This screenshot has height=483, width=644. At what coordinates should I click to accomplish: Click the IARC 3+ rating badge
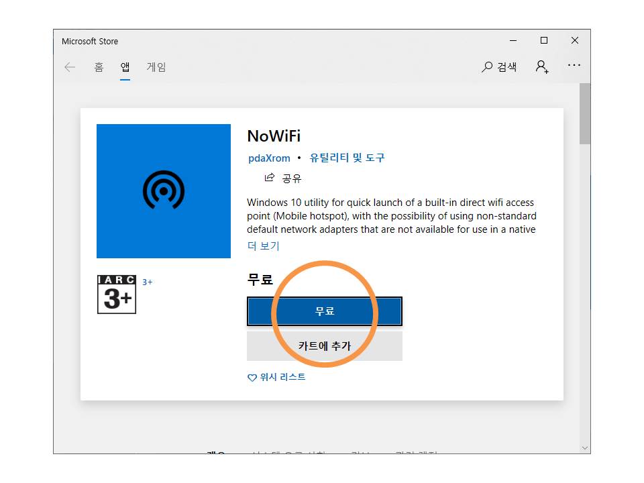[117, 294]
